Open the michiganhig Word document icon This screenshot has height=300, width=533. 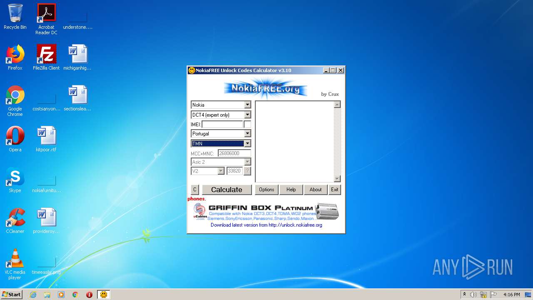tap(77, 57)
